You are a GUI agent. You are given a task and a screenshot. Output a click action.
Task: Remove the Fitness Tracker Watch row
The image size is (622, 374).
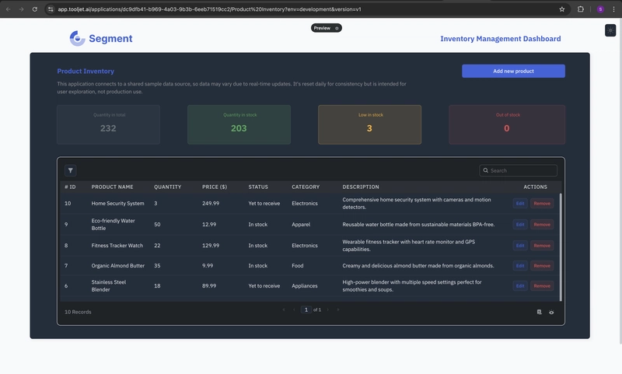pyautogui.click(x=542, y=246)
